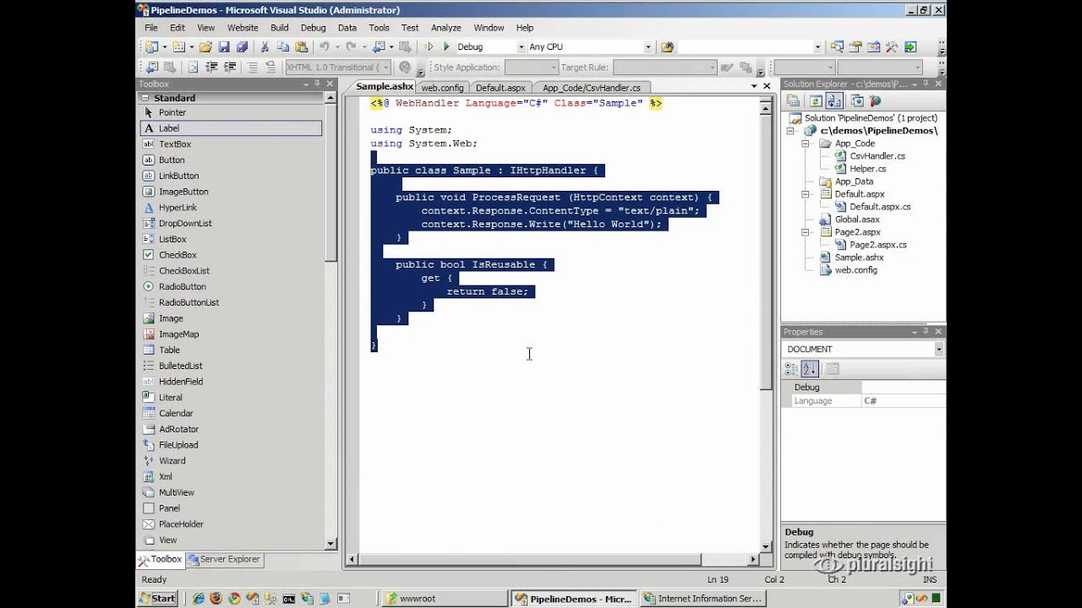Launch Firefox from quick launch bar
Image resolution: width=1082 pixels, height=608 pixels.
[x=216, y=599]
